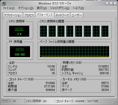Click kernel nonpaged value 38204
This screenshot has width=118, height=105.
click(105, 90)
